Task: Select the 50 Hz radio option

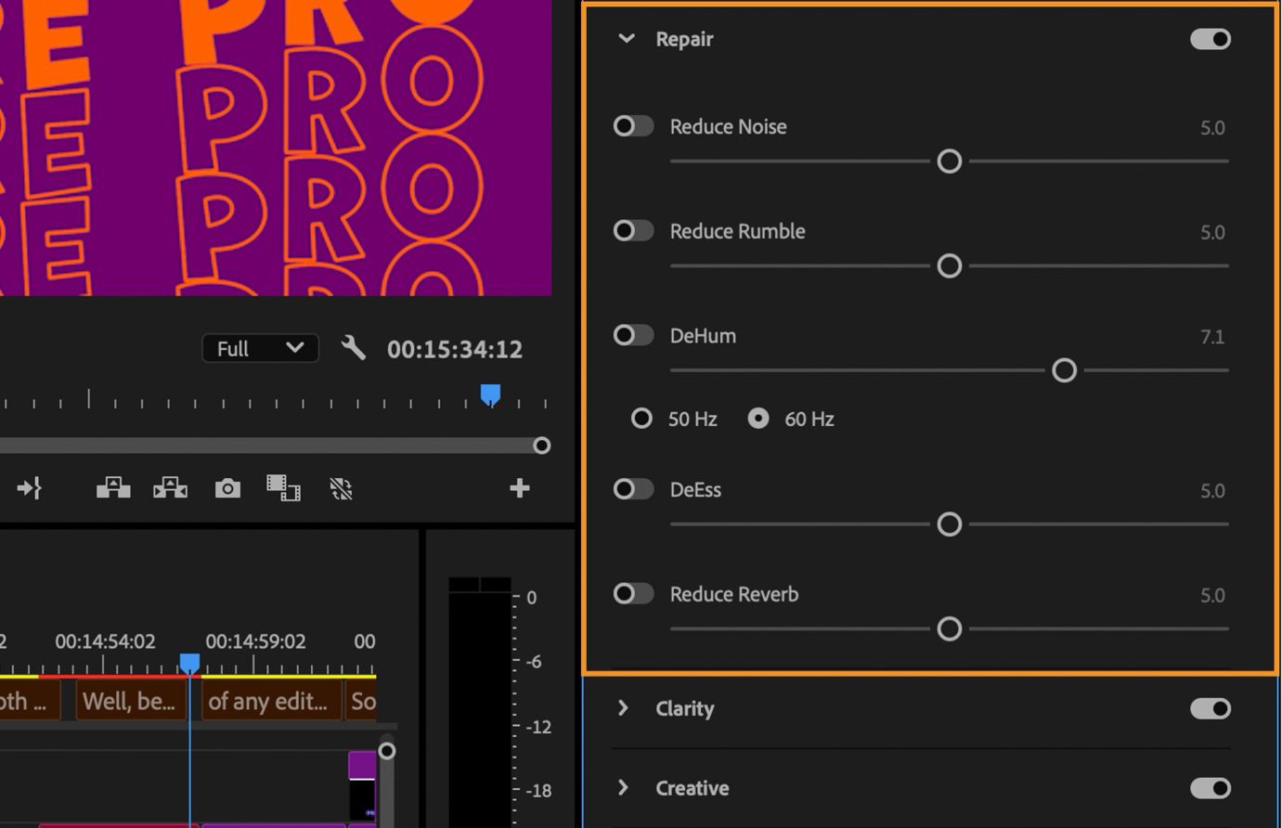Action: tap(641, 419)
